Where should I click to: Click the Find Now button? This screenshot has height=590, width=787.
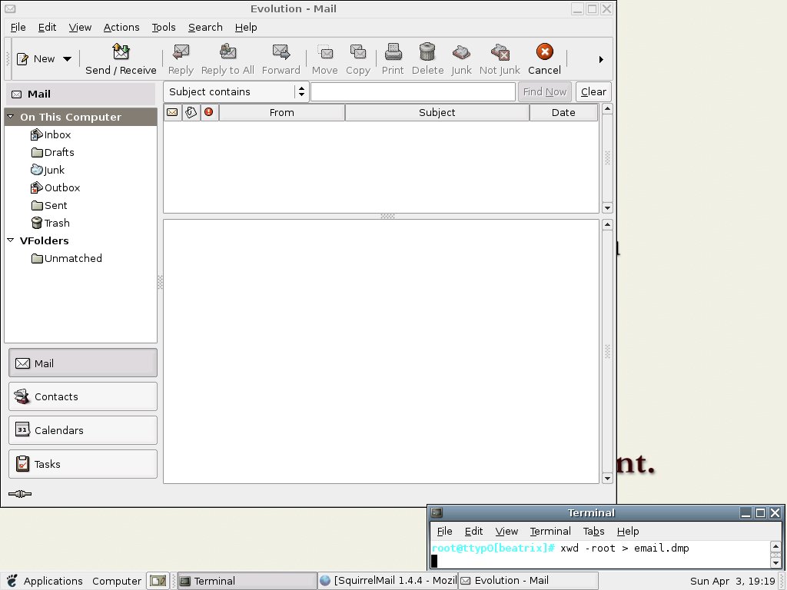pyautogui.click(x=545, y=92)
